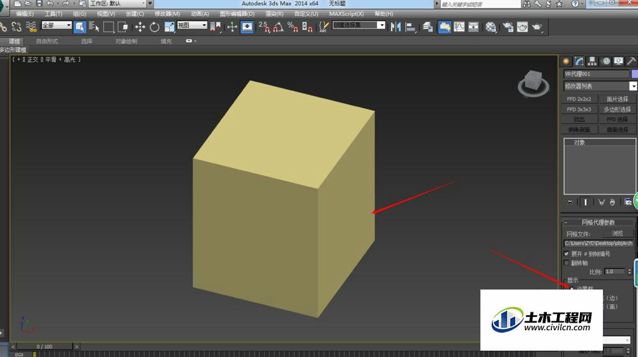Open the named selection sets dropdown
Viewport: 638px width, 357px height.
click(359, 25)
